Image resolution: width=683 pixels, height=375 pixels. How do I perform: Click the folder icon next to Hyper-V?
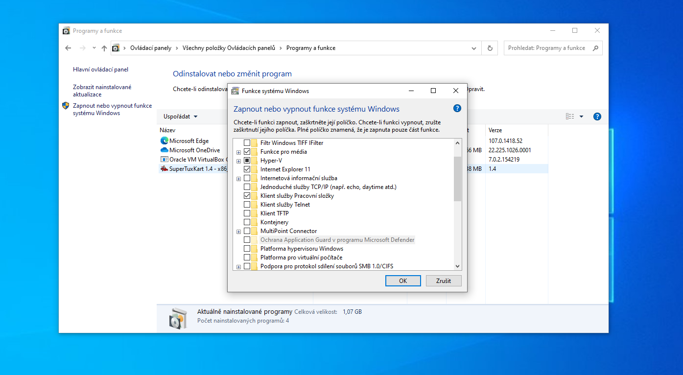[255, 161]
